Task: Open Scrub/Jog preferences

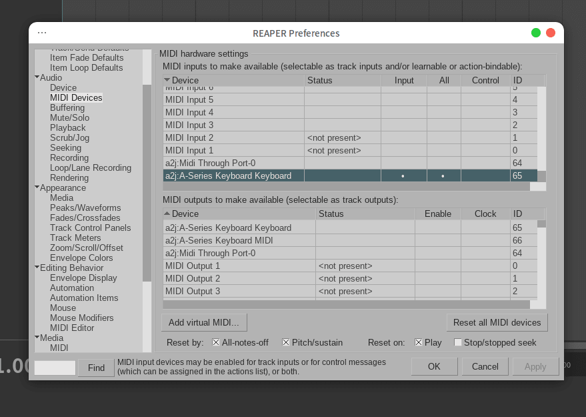Action: coord(70,138)
